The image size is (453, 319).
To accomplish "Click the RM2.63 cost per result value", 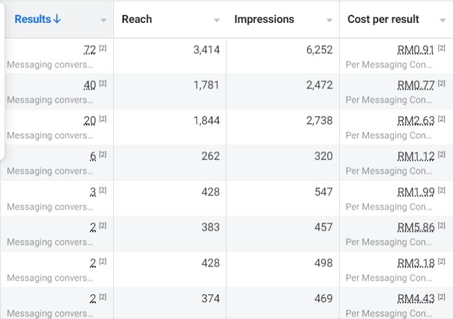I will 415,121.
